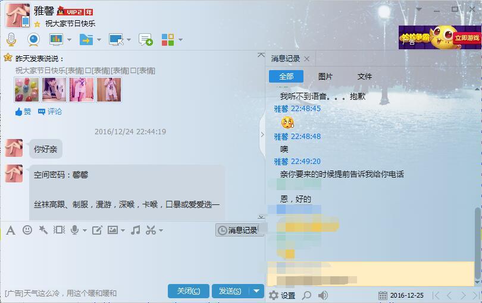Toggle sound with the speaker icon
The height and width of the screenshot is (303, 482).
click(x=323, y=295)
